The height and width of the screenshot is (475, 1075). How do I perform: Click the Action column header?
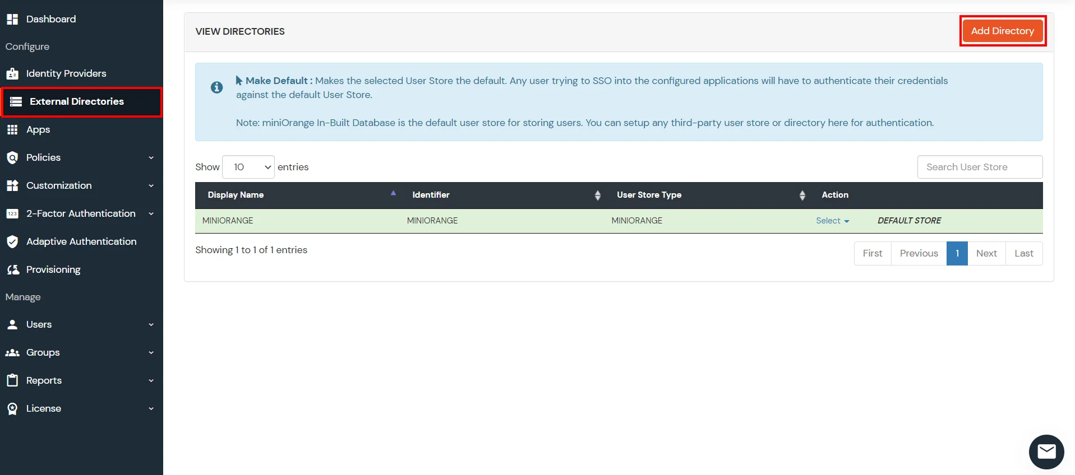click(x=835, y=195)
